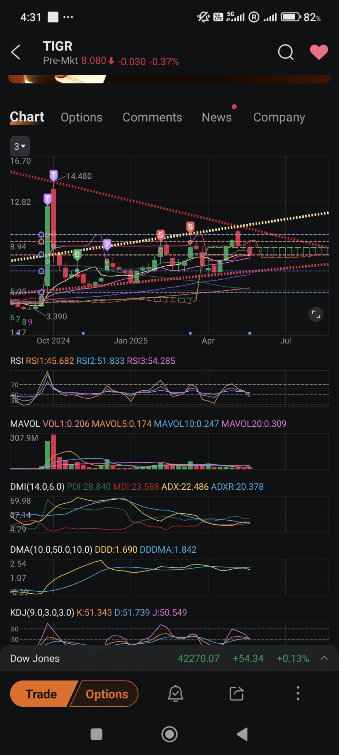339x755 pixels.
Task: Tap the T marker on the tall green candle
Action: [x=47, y=199]
